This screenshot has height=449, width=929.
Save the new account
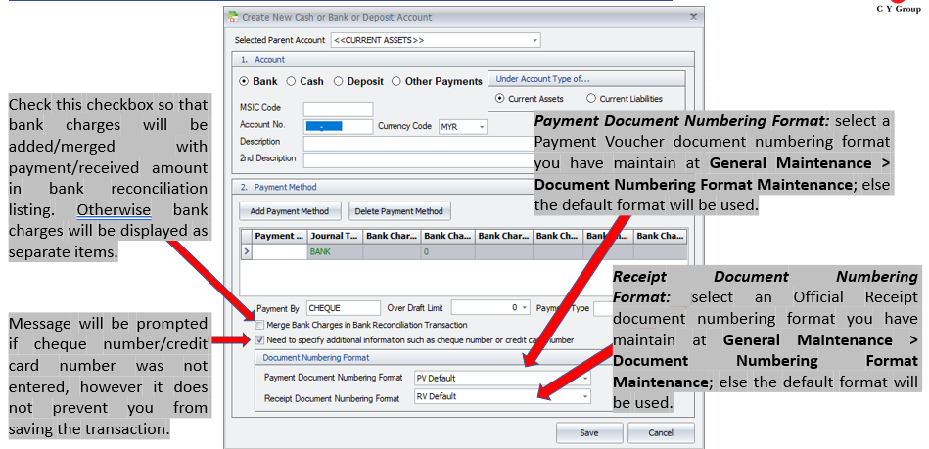[x=588, y=432]
